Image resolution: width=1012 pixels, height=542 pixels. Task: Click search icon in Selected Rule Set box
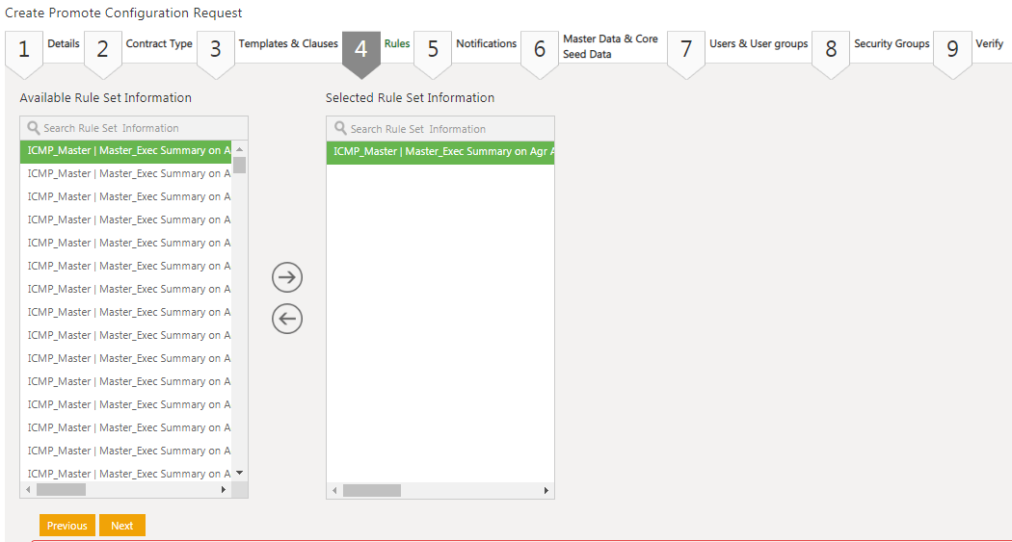pyautogui.click(x=340, y=129)
